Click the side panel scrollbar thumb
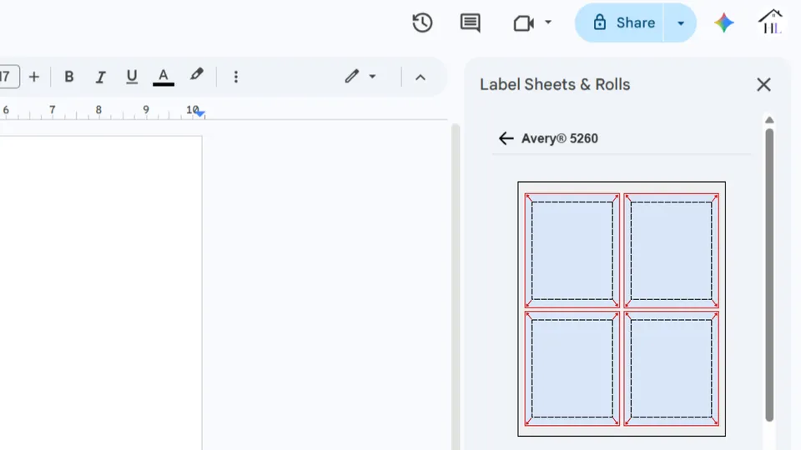The height and width of the screenshot is (450, 801). (x=769, y=275)
